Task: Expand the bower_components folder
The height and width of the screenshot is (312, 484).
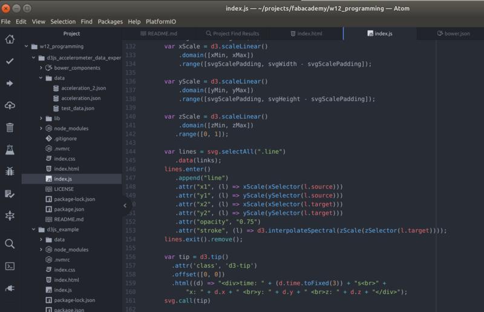Action: 41,68
